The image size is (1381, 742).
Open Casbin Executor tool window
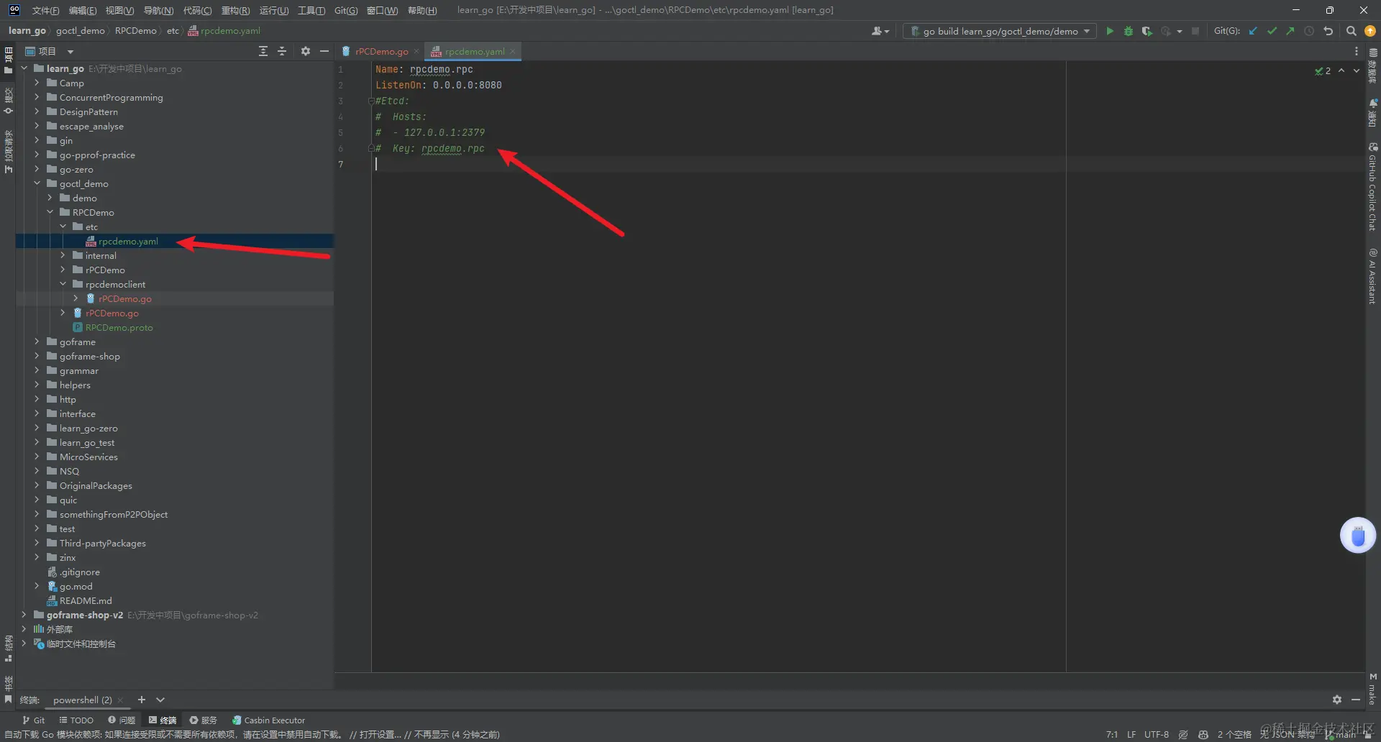click(268, 720)
